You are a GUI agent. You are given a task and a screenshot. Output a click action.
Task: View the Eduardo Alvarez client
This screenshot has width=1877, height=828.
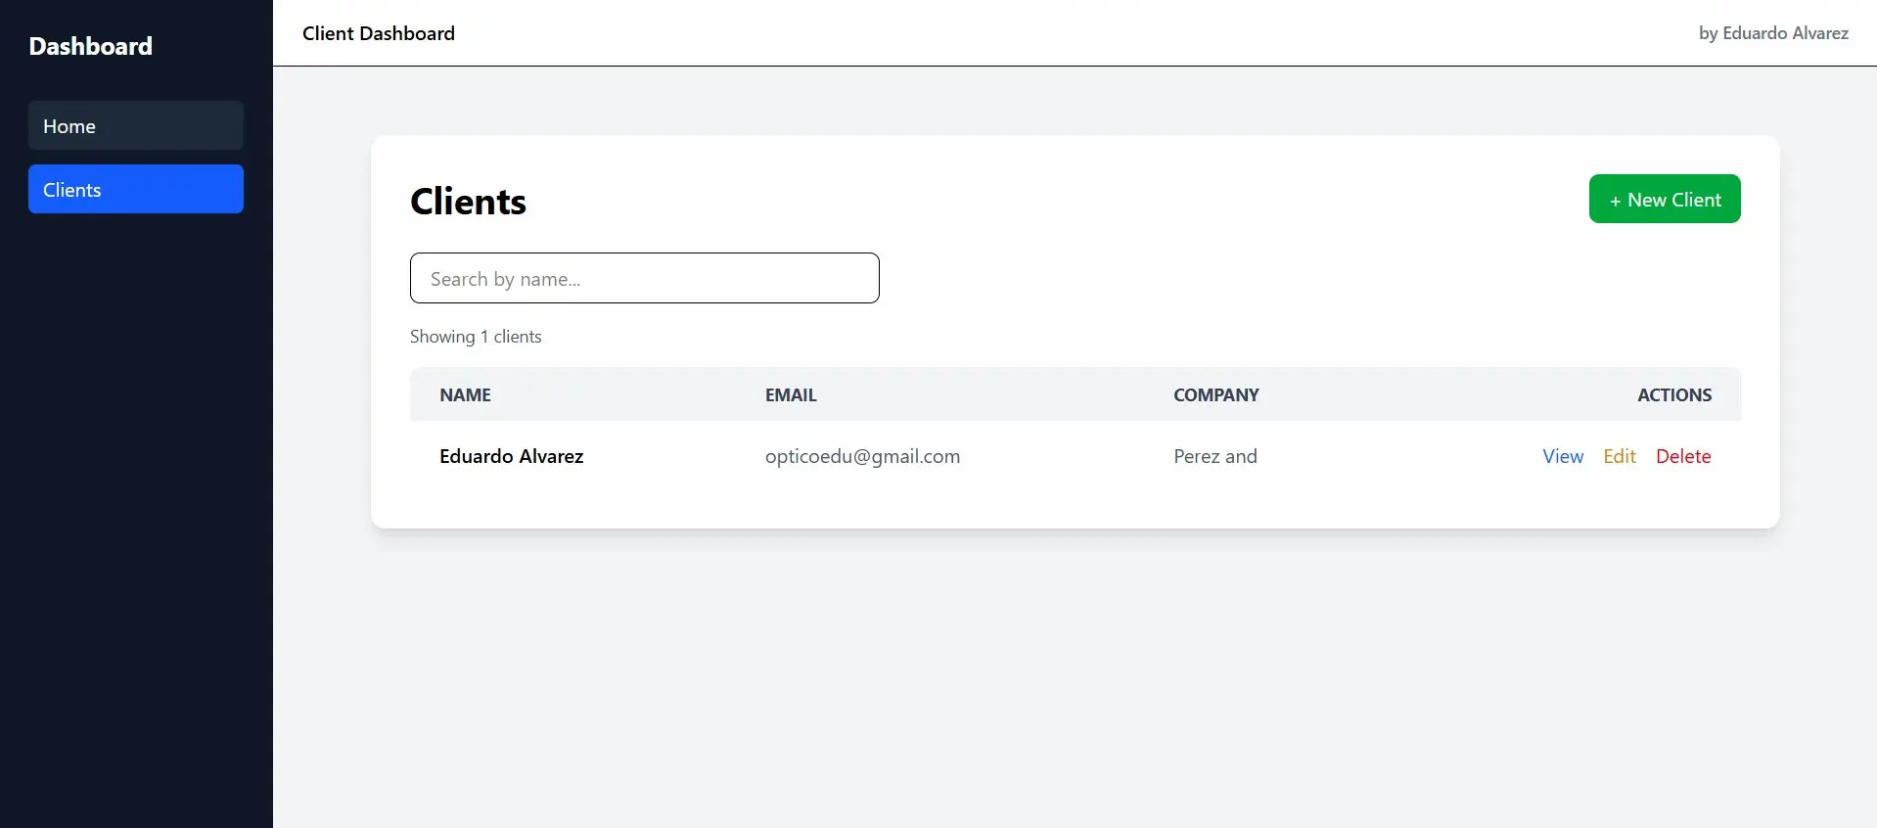point(1562,457)
